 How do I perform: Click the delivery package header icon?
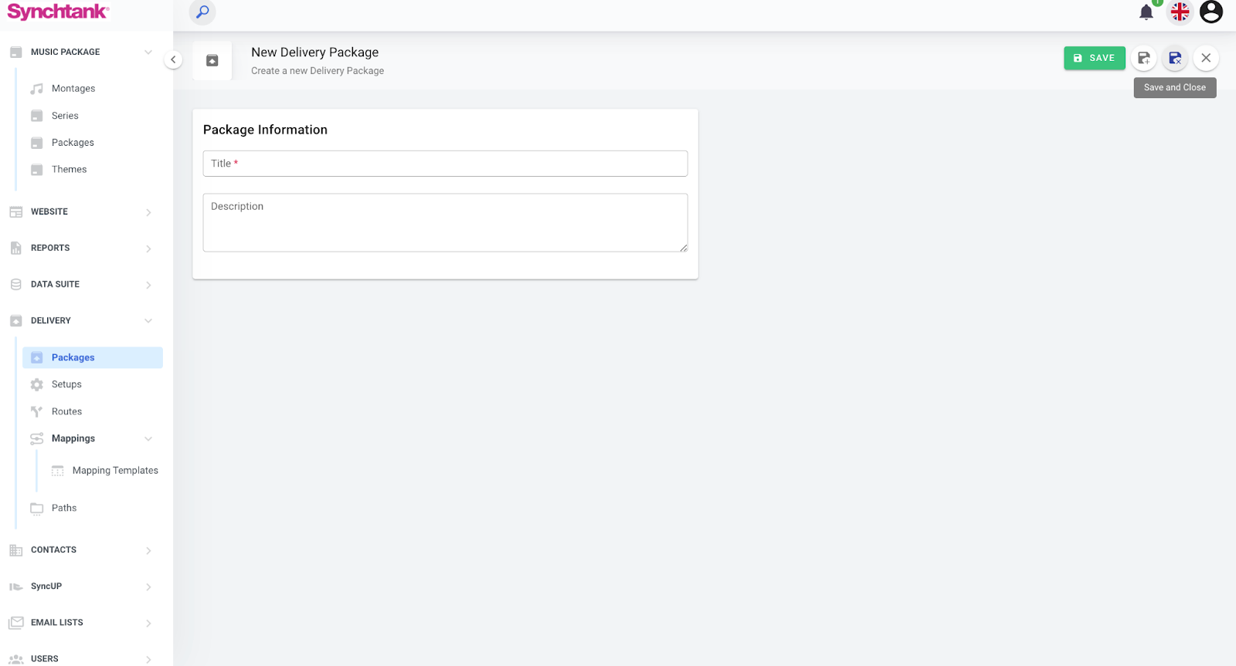tap(212, 61)
